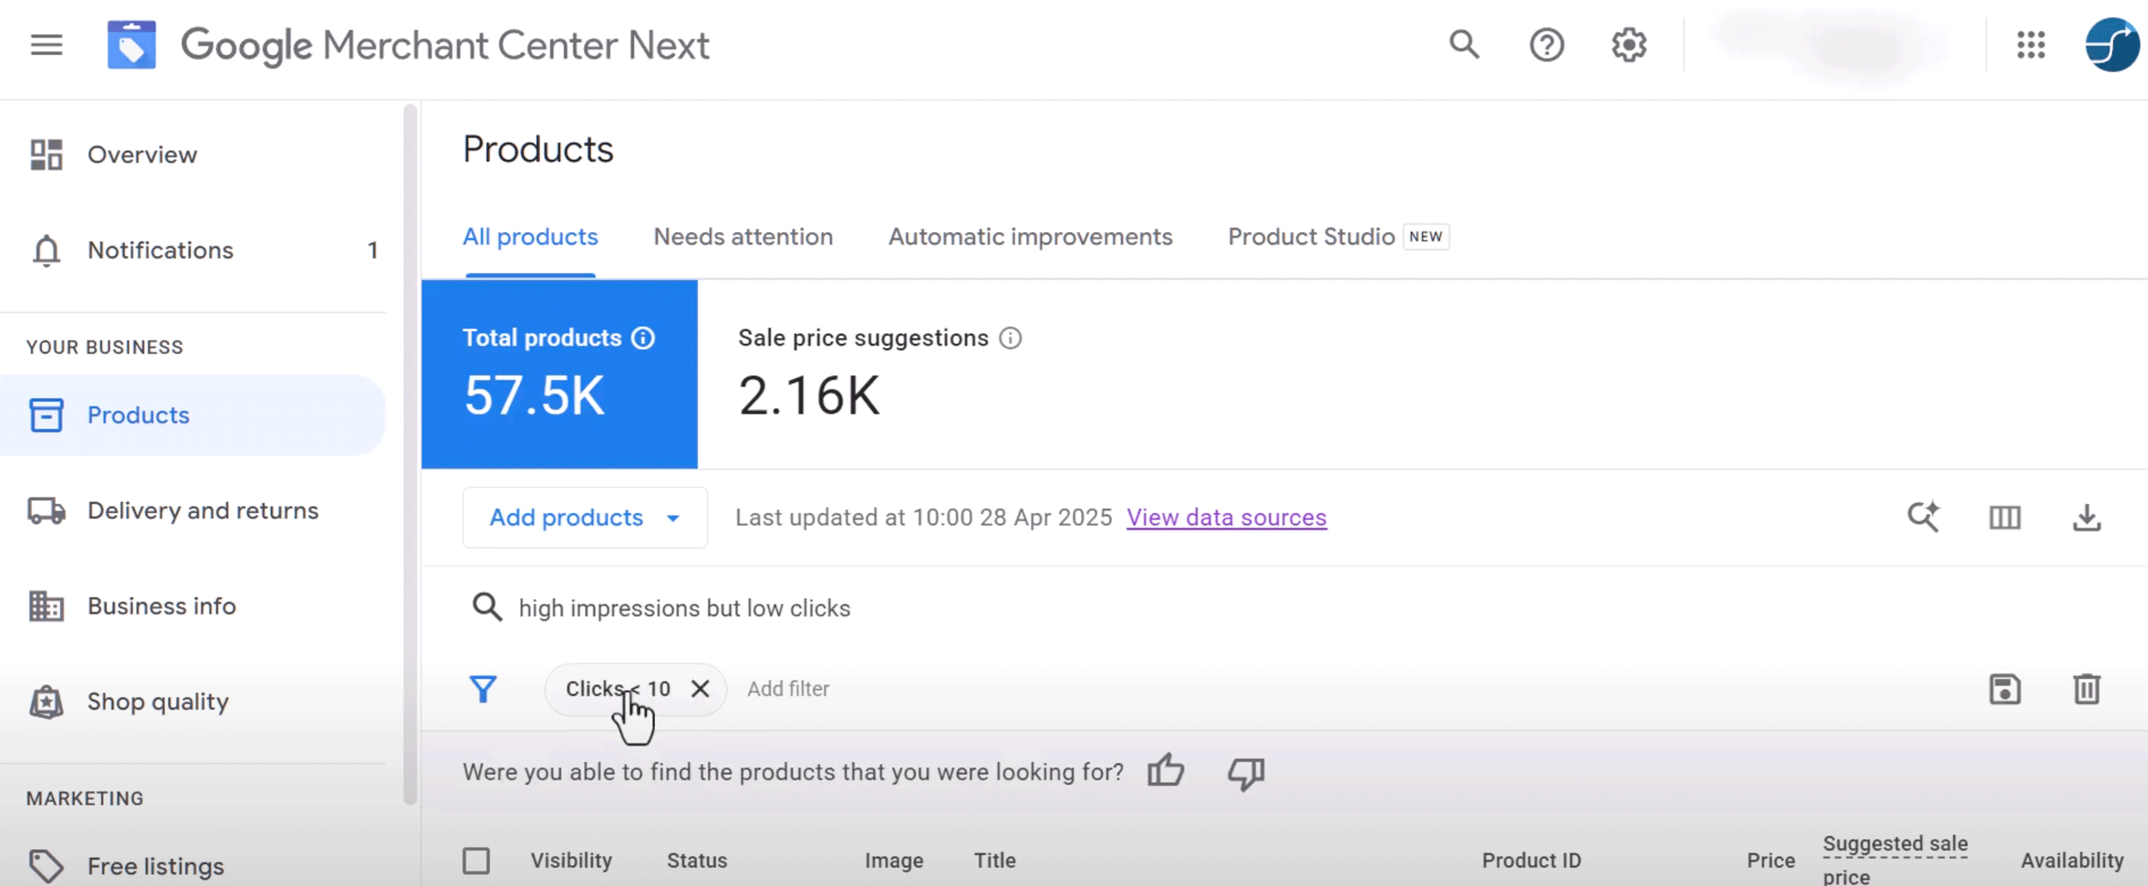The width and height of the screenshot is (2148, 886).
Task: Toggle the select all products checkbox
Action: tap(476, 860)
